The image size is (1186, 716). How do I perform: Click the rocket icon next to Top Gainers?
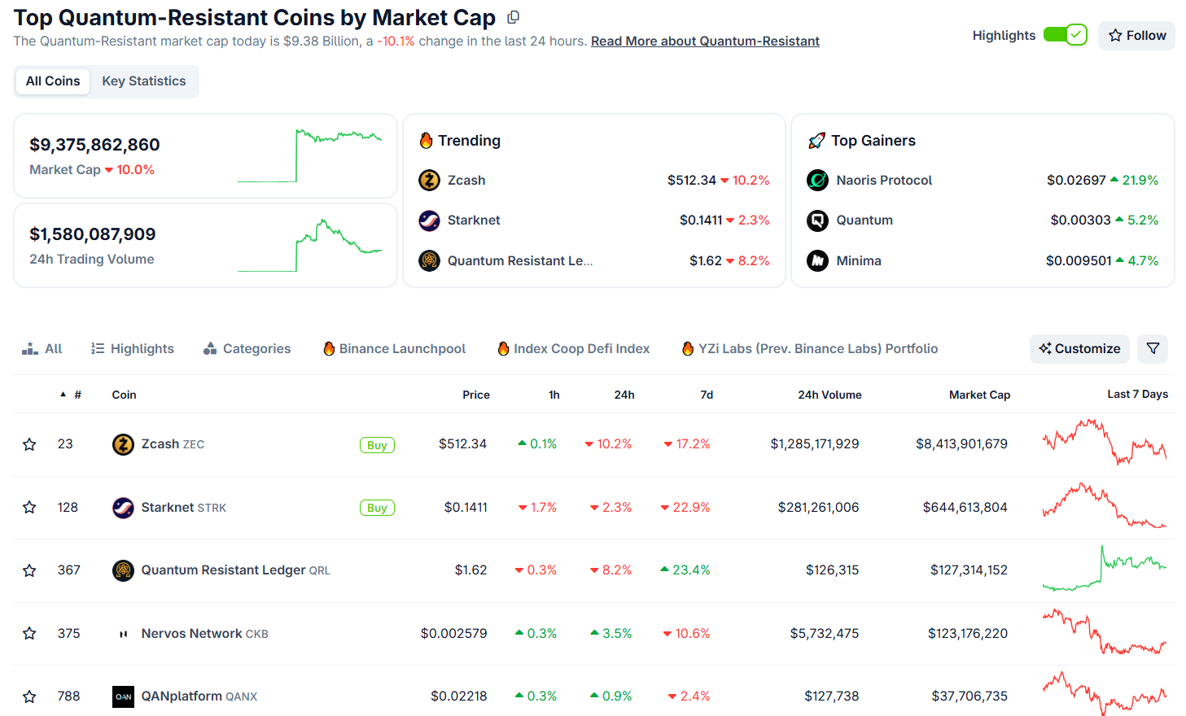(817, 140)
